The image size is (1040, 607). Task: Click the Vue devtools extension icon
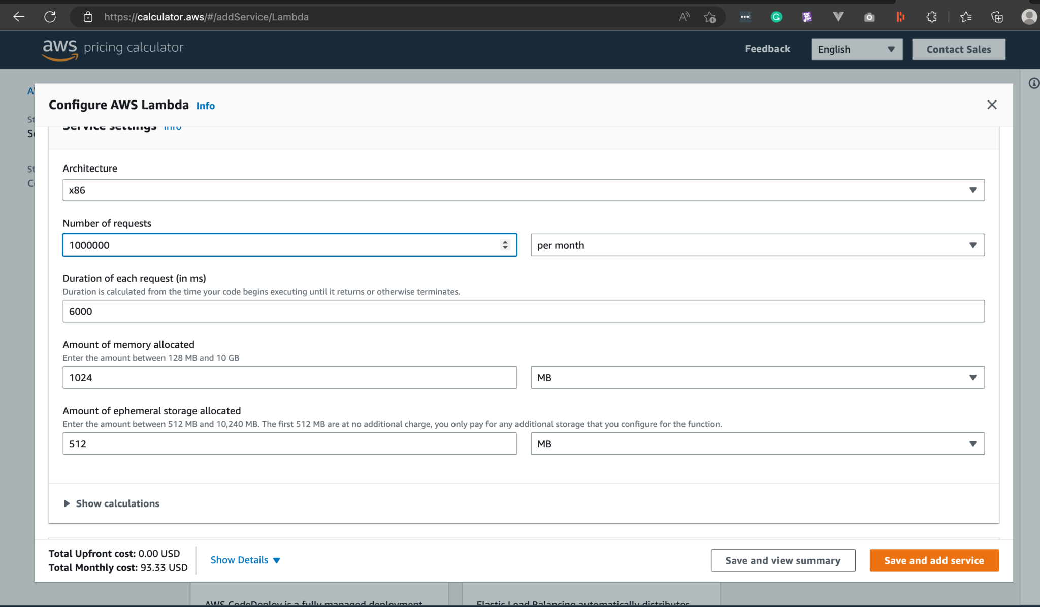838,17
